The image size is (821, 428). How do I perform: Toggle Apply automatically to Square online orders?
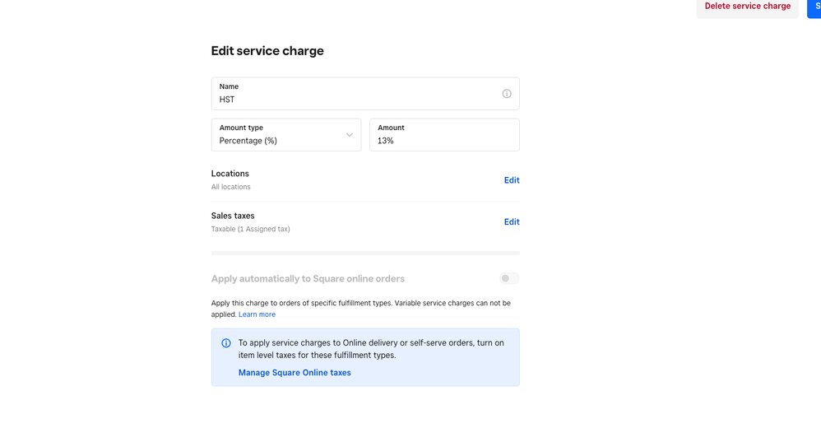point(509,278)
